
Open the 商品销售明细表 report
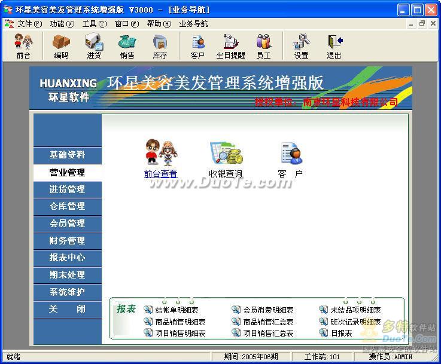(x=180, y=322)
